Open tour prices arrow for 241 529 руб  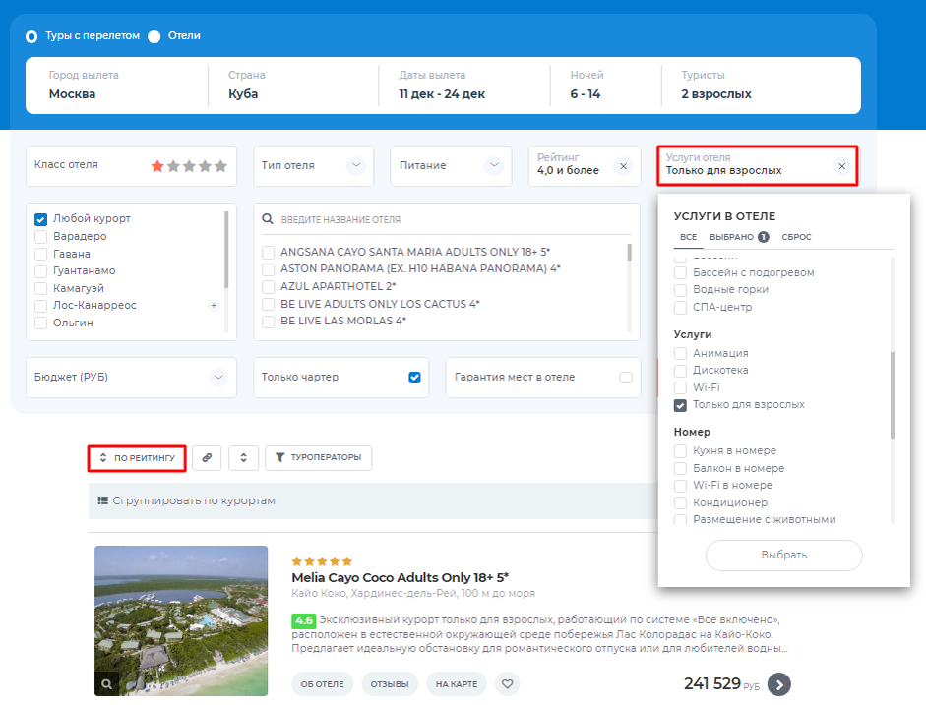(779, 684)
